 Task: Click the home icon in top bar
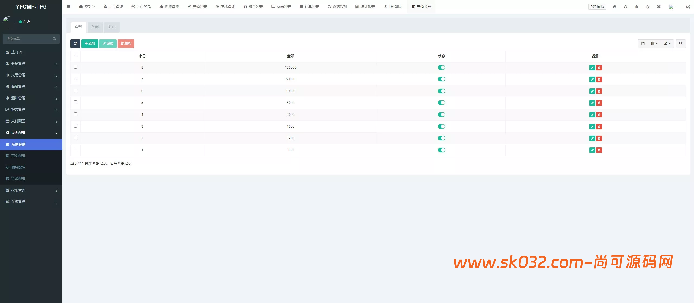click(x=614, y=7)
